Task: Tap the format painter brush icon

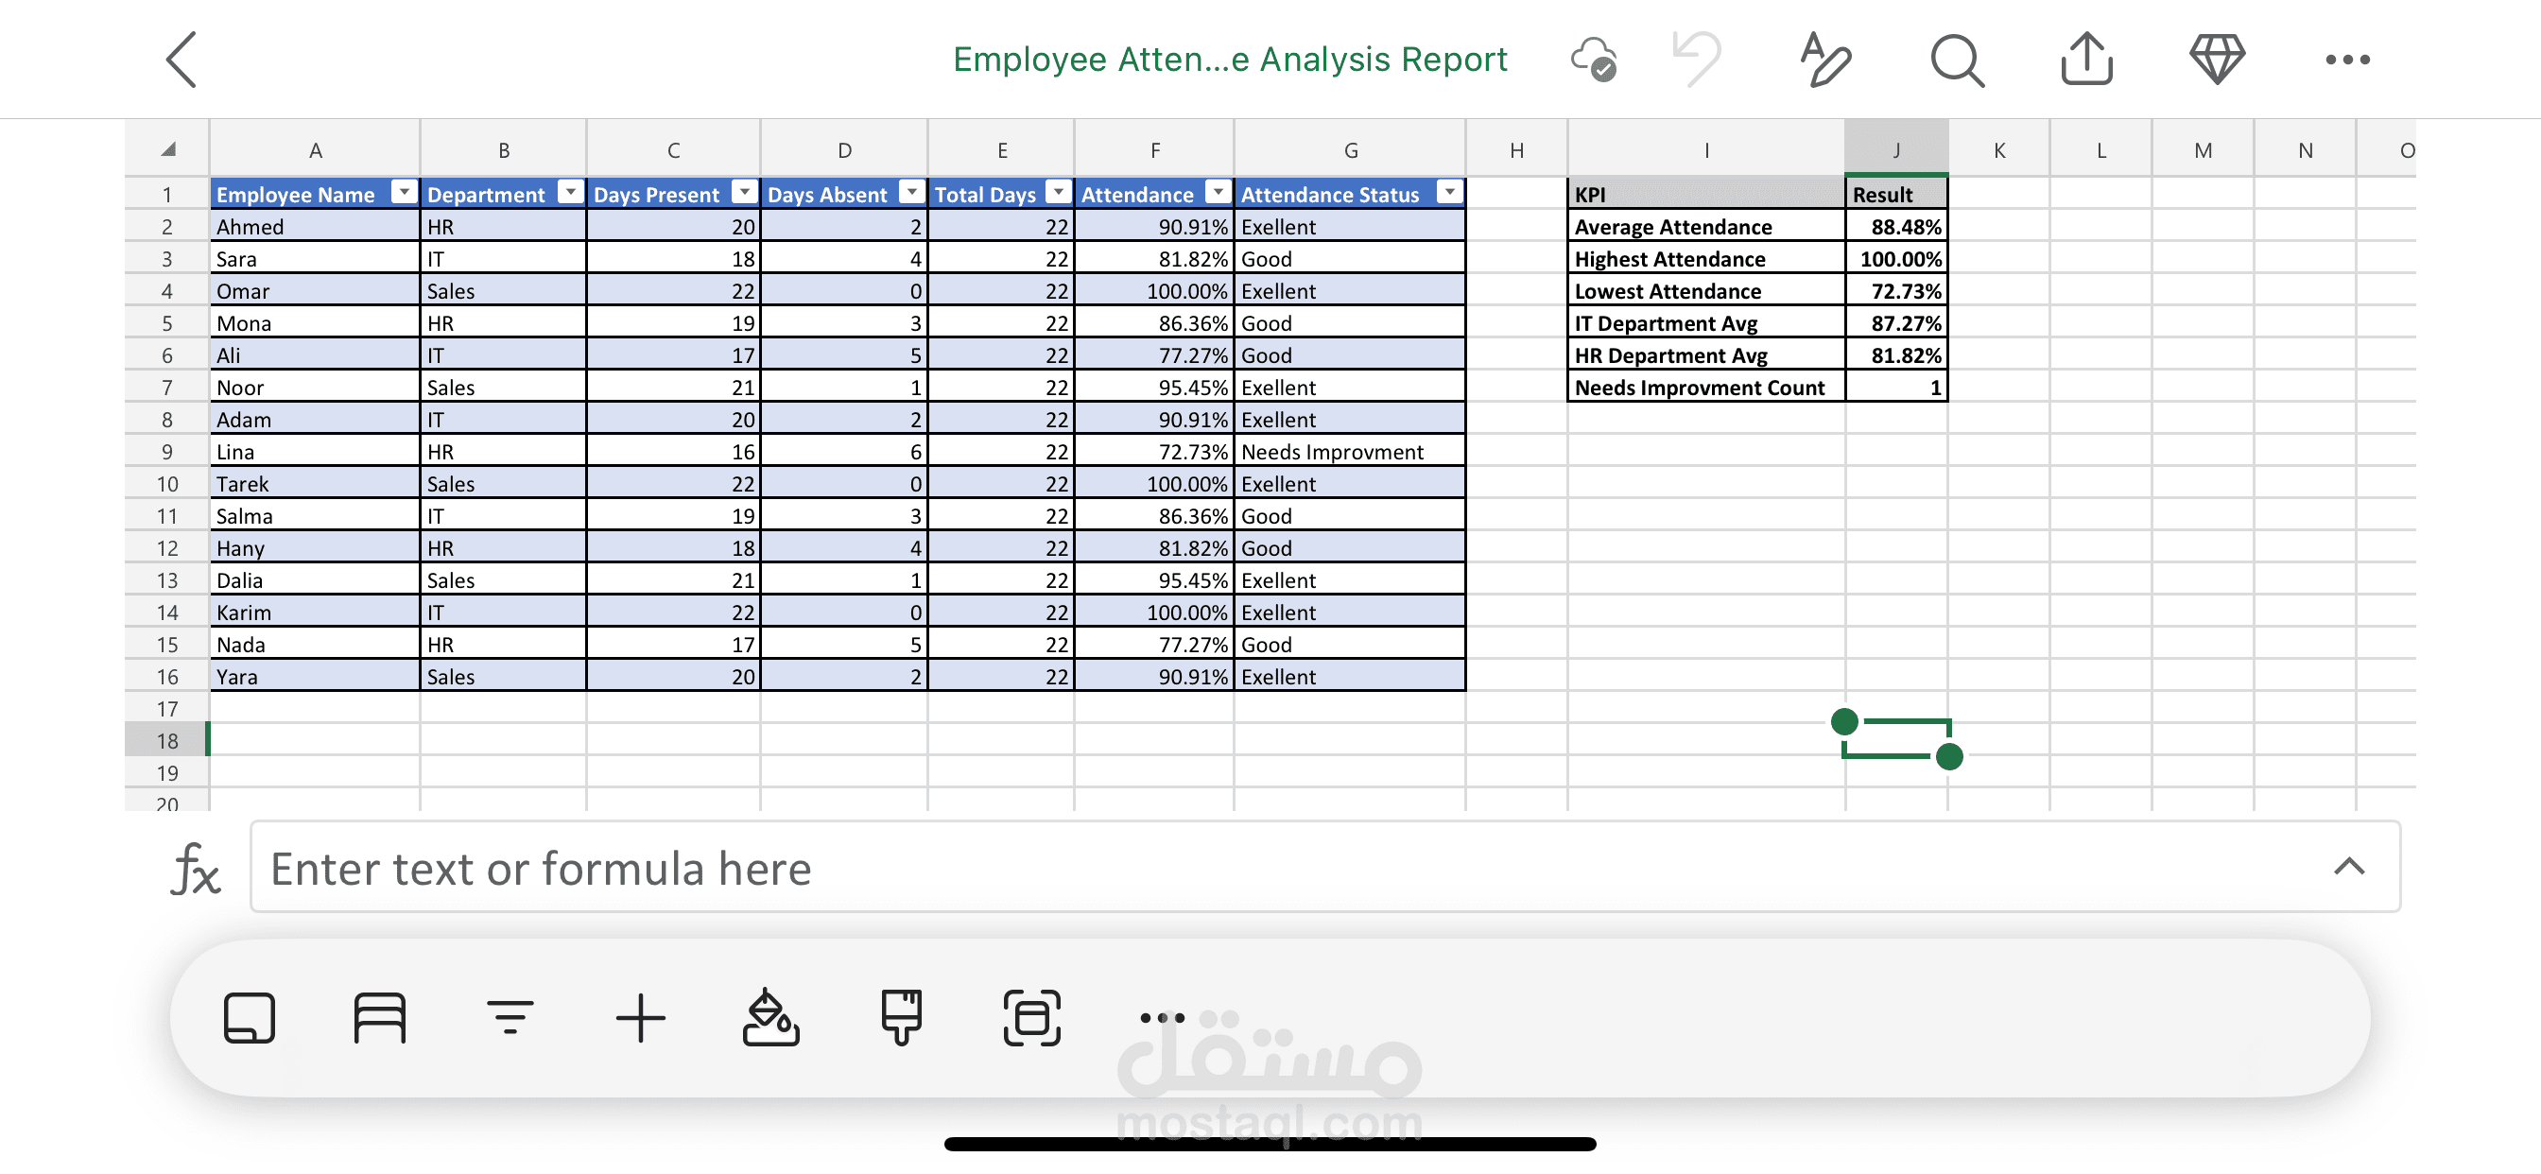Action: coord(902,1017)
